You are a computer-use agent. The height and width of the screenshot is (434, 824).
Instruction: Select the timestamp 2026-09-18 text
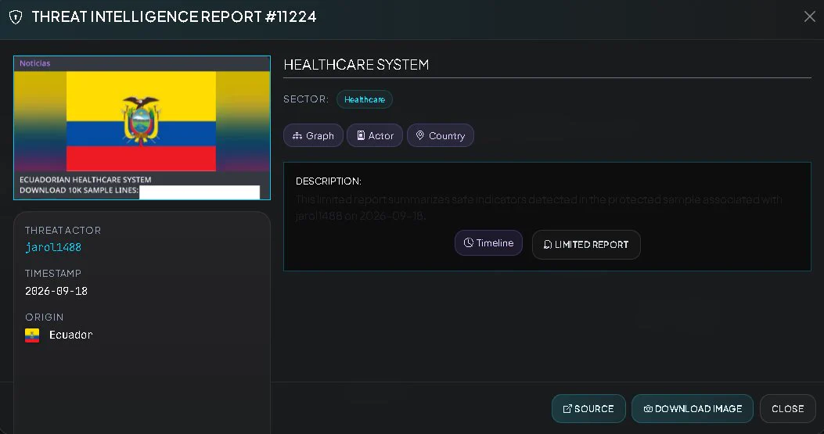pos(56,291)
